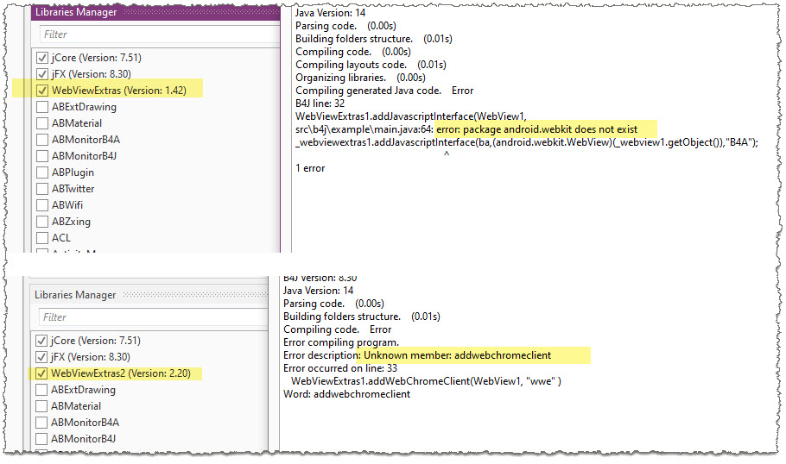Check ABExtDrawing in the purple-titled Libraries Manager

click(x=42, y=107)
